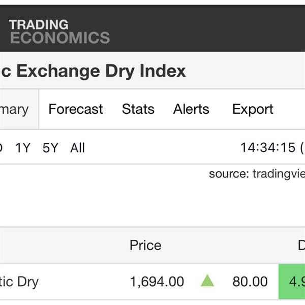Click the green up-arrow triangle icon
The image size is (305, 305).
click(207, 280)
